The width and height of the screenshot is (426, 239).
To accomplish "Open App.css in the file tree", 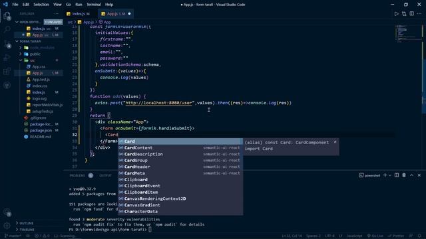I will click(x=39, y=66).
